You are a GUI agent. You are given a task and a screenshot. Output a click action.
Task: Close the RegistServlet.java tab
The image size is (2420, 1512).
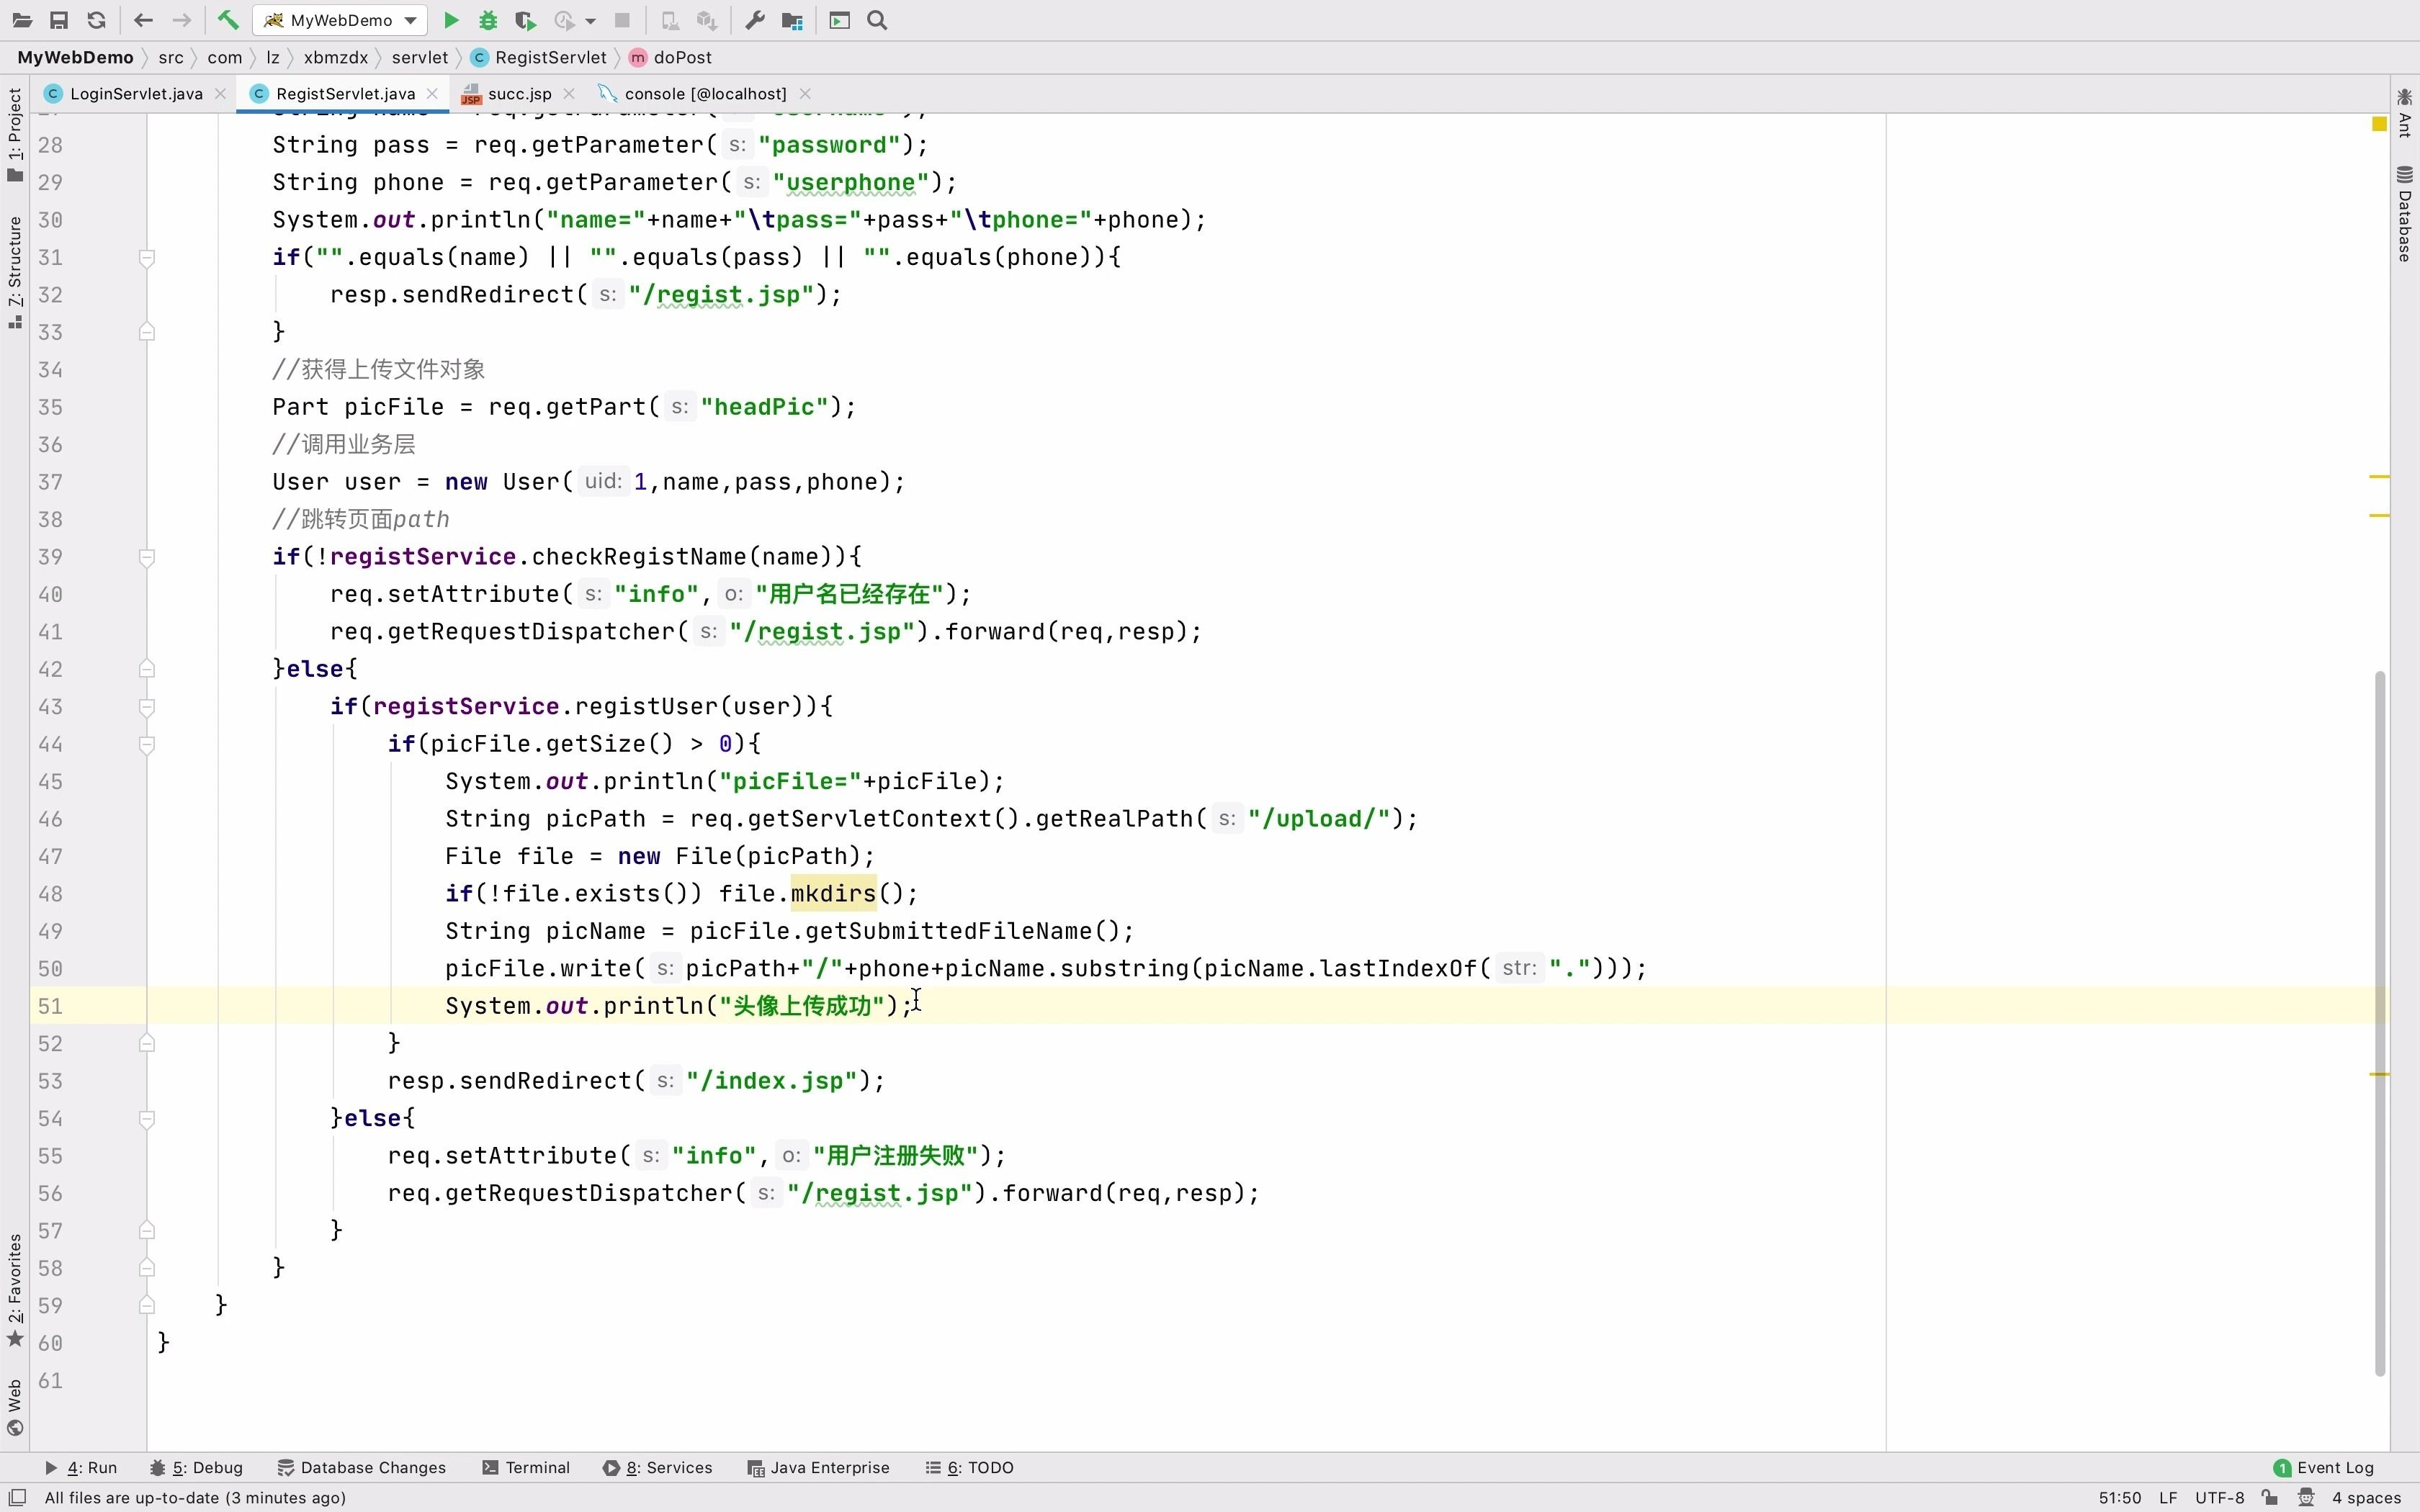[432, 93]
